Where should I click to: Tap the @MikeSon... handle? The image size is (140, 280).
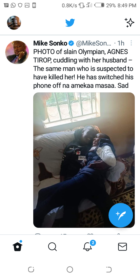94,43
